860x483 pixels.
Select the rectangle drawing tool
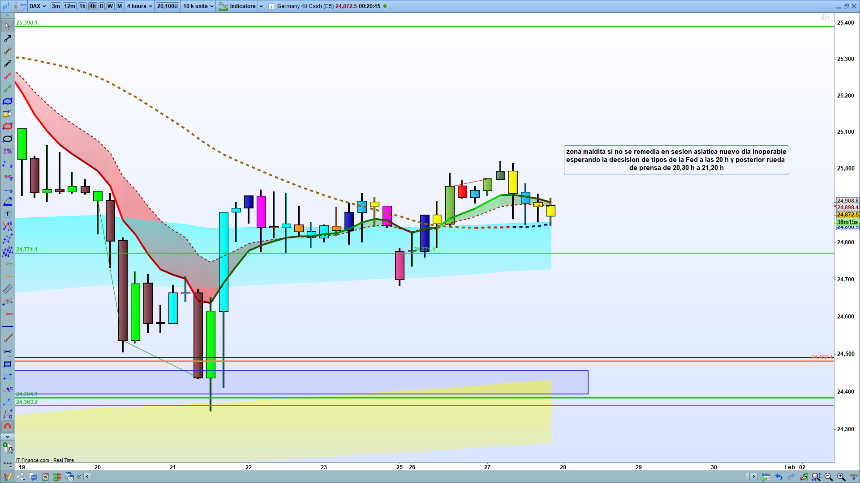tap(8, 364)
